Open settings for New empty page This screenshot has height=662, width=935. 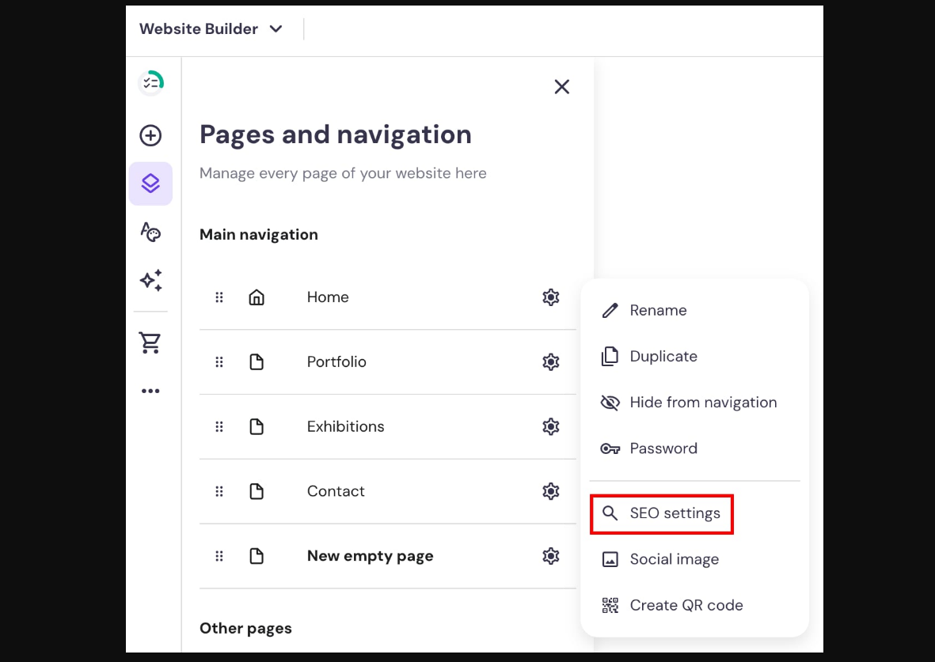[x=550, y=556]
